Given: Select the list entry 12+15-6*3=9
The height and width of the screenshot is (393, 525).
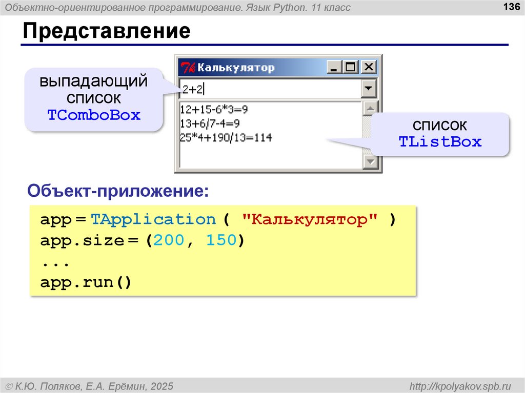Looking at the screenshot, I should click(214, 109).
